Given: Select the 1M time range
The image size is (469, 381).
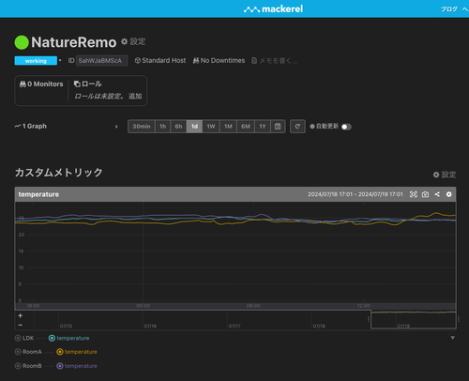Looking at the screenshot, I should pyautogui.click(x=228, y=127).
